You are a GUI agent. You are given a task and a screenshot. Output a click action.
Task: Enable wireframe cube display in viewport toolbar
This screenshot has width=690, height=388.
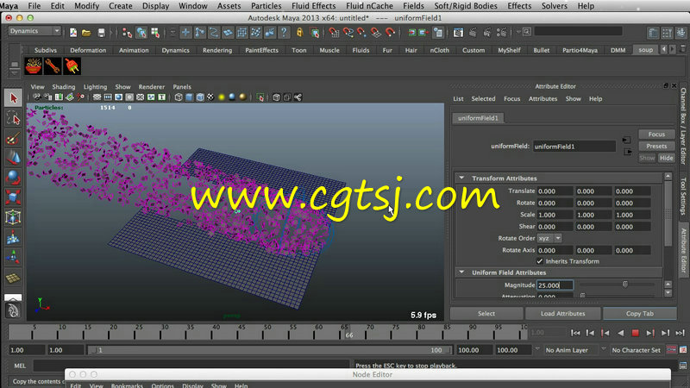point(179,97)
